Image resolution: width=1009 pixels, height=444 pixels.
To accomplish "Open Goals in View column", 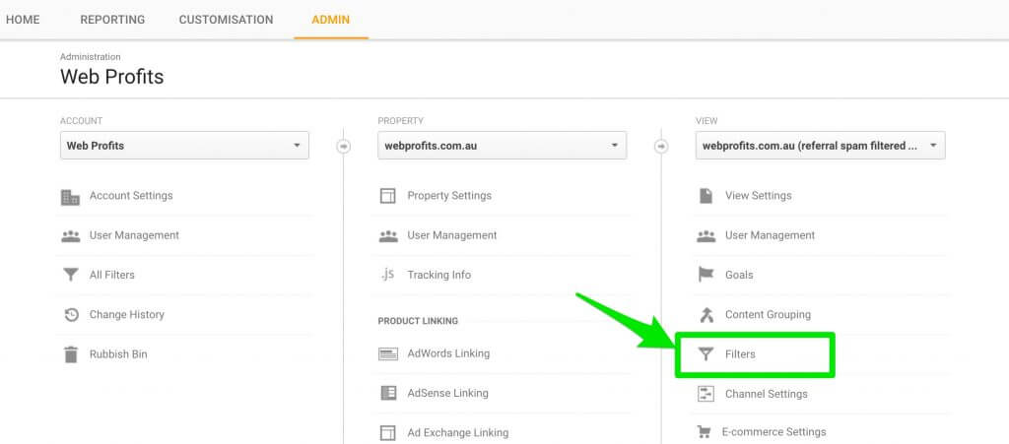I will pos(739,275).
